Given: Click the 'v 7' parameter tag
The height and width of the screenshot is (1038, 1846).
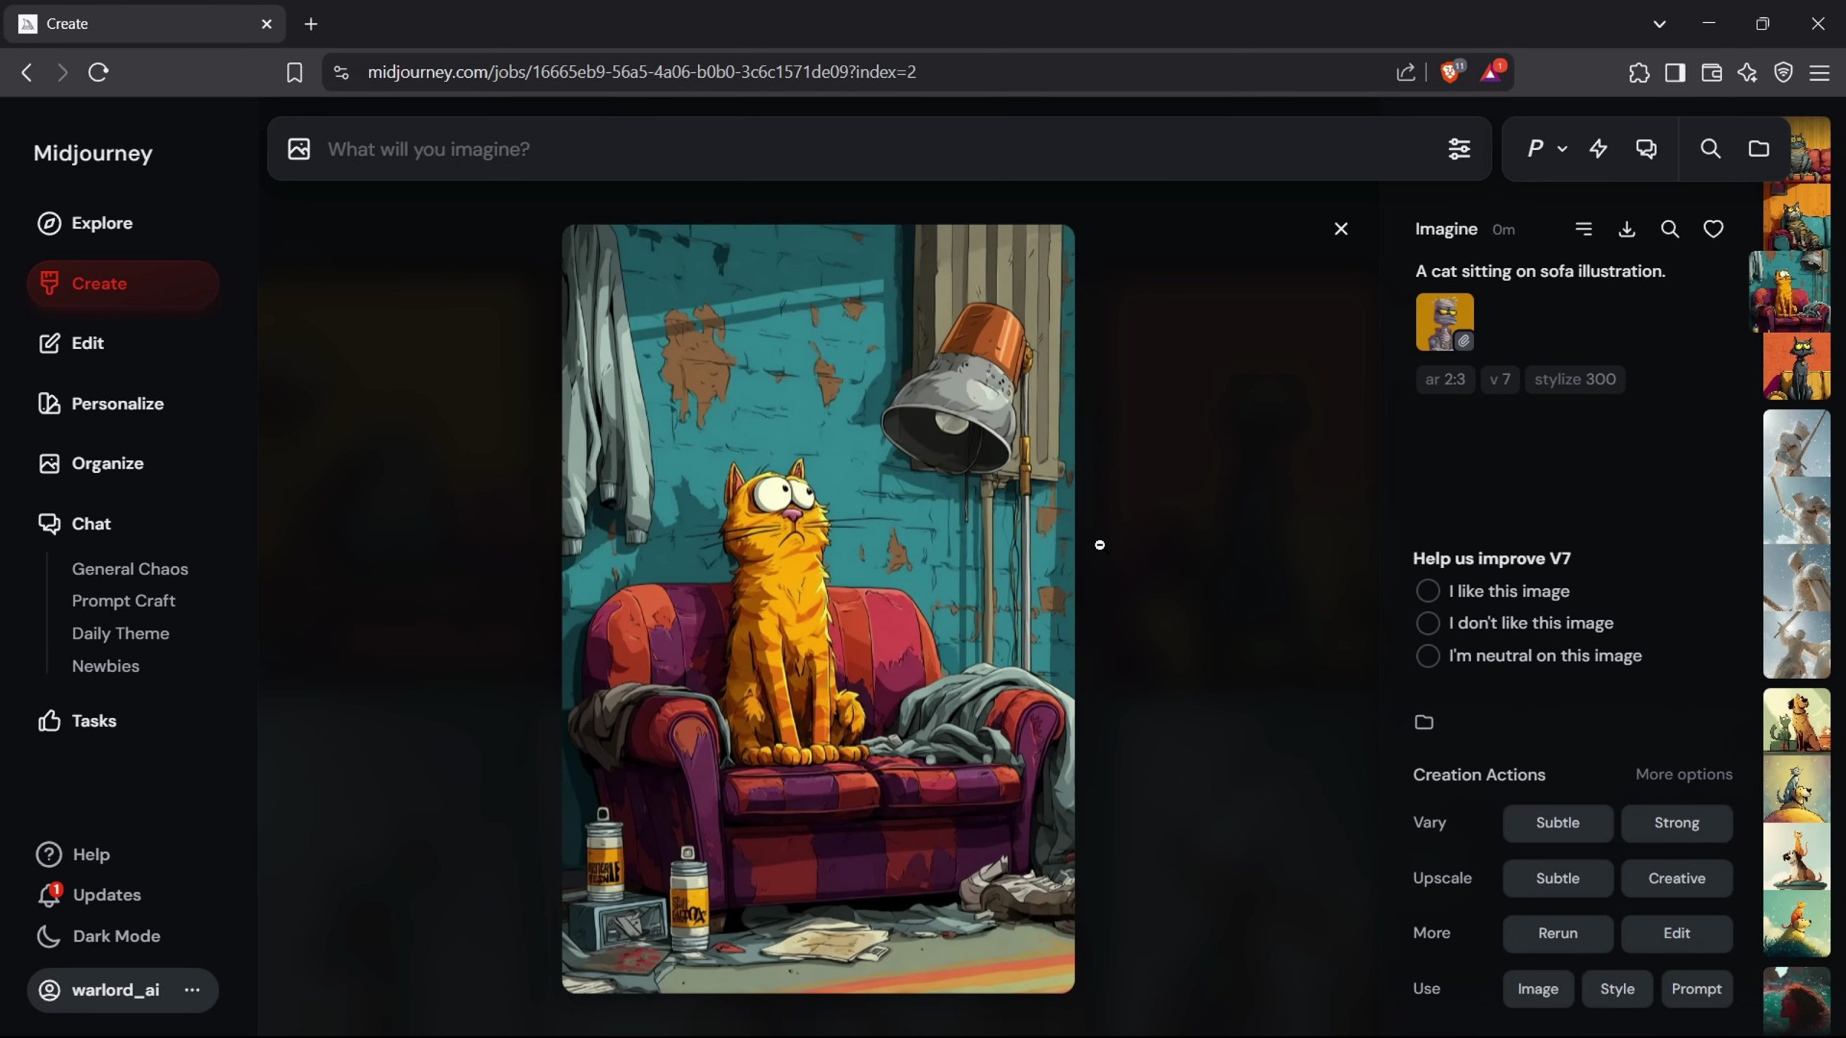Looking at the screenshot, I should (x=1500, y=379).
